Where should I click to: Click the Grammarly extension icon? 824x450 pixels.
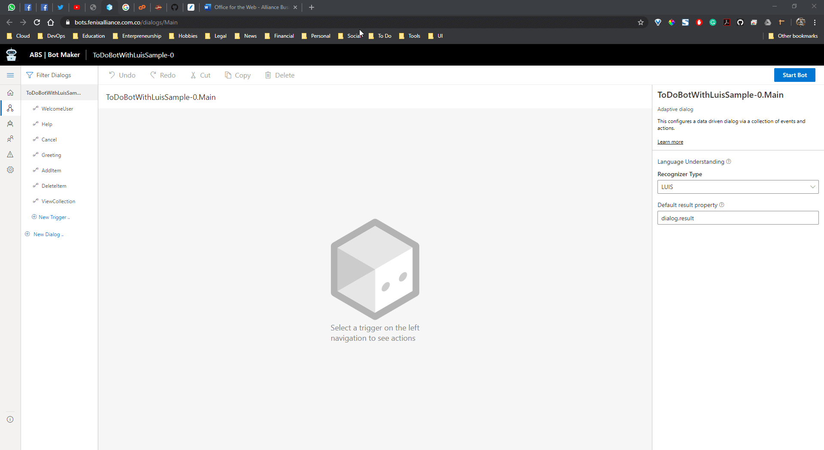coord(713,22)
